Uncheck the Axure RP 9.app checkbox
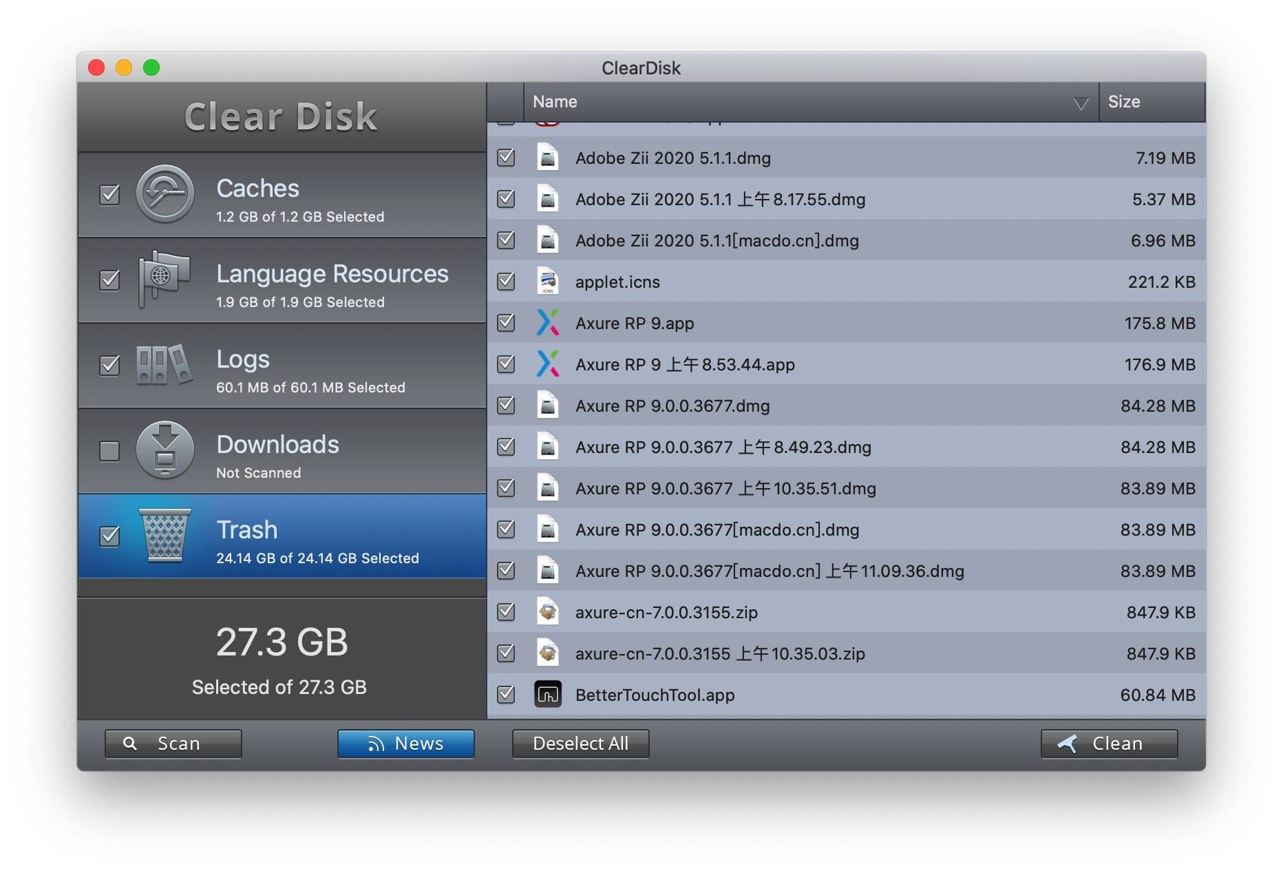Image resolution: width=1283 pixels, height=873 pixels. [506, 323]
